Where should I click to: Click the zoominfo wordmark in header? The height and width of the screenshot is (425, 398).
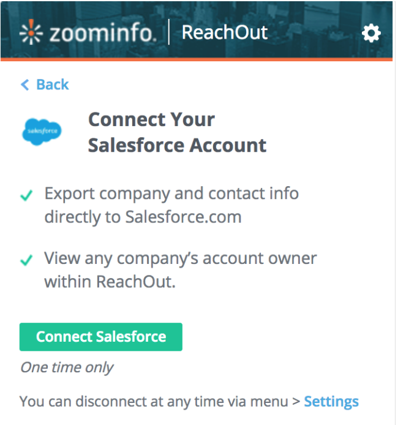pyautogui.click(x=102, y=33)
